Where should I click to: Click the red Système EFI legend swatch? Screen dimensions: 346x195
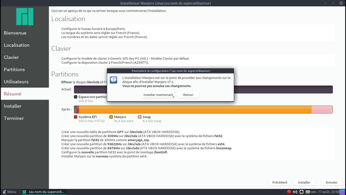tap(76, 117)
